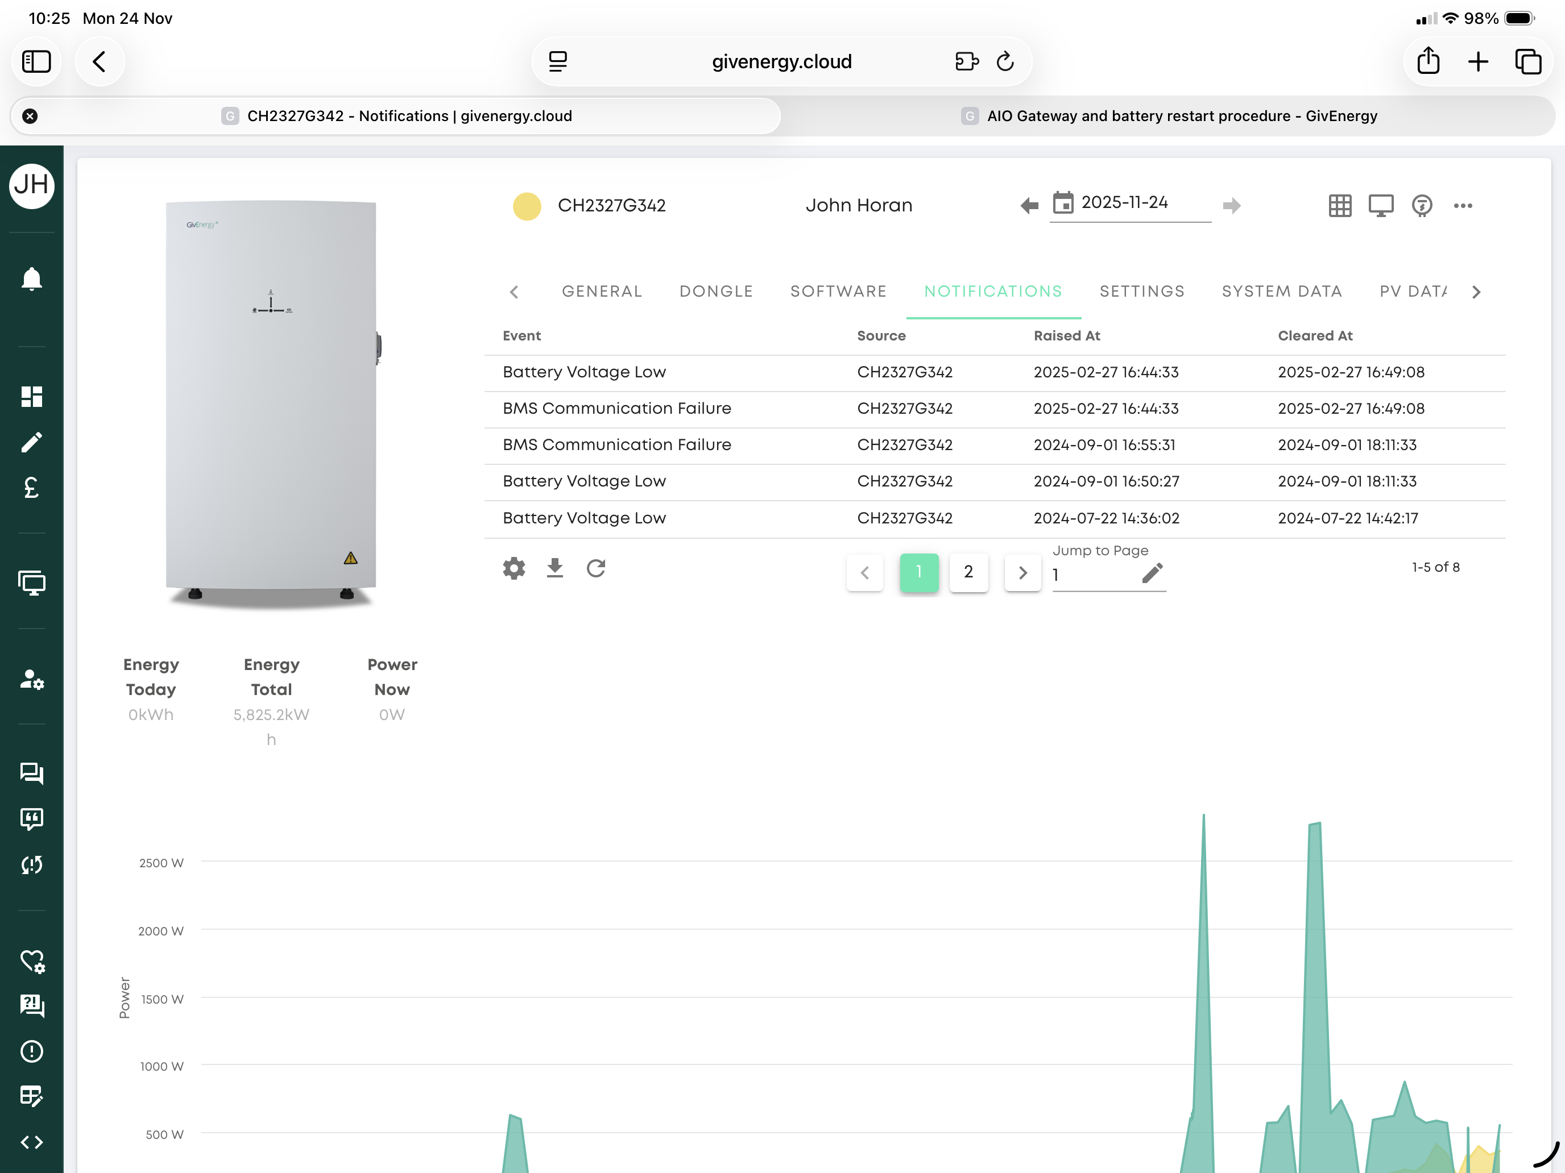Open the dashboard grid icon in sidebar
1565x1173 pixels.
(x=31, y=397)
